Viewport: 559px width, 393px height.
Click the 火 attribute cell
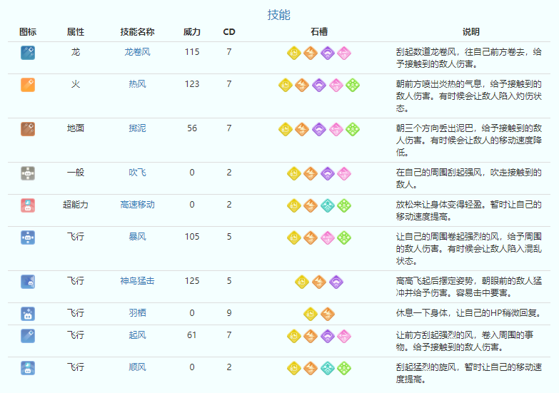coord(76,84)
